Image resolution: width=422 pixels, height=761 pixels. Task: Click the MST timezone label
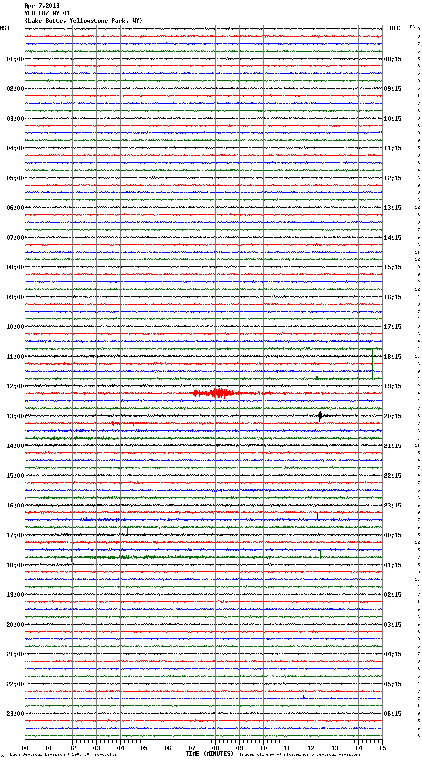(x=5, y=28)
